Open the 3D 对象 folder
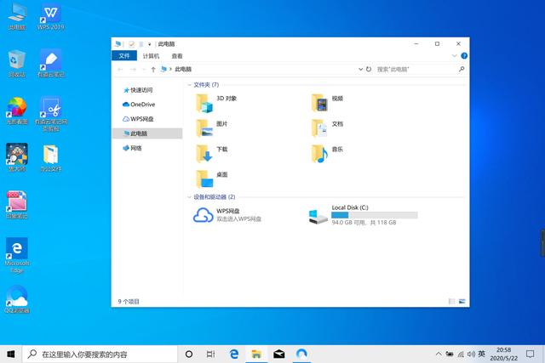 point(216,103)
